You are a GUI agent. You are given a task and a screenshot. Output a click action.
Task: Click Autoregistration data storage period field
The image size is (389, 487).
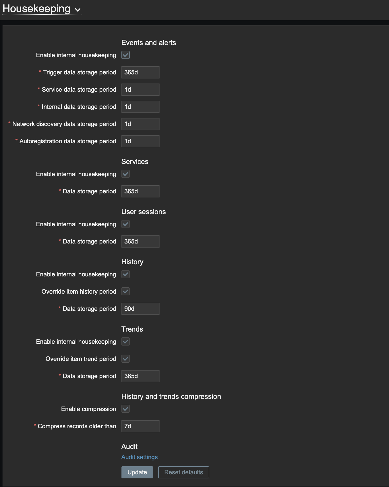point(140,141)
